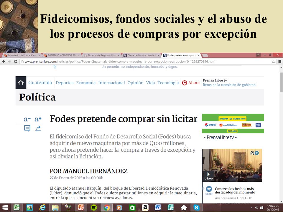Open the Conozca los hechos más destacados link
Viewport: 283px width, 212px height.
pyautogui.click(x=235, y=191)
